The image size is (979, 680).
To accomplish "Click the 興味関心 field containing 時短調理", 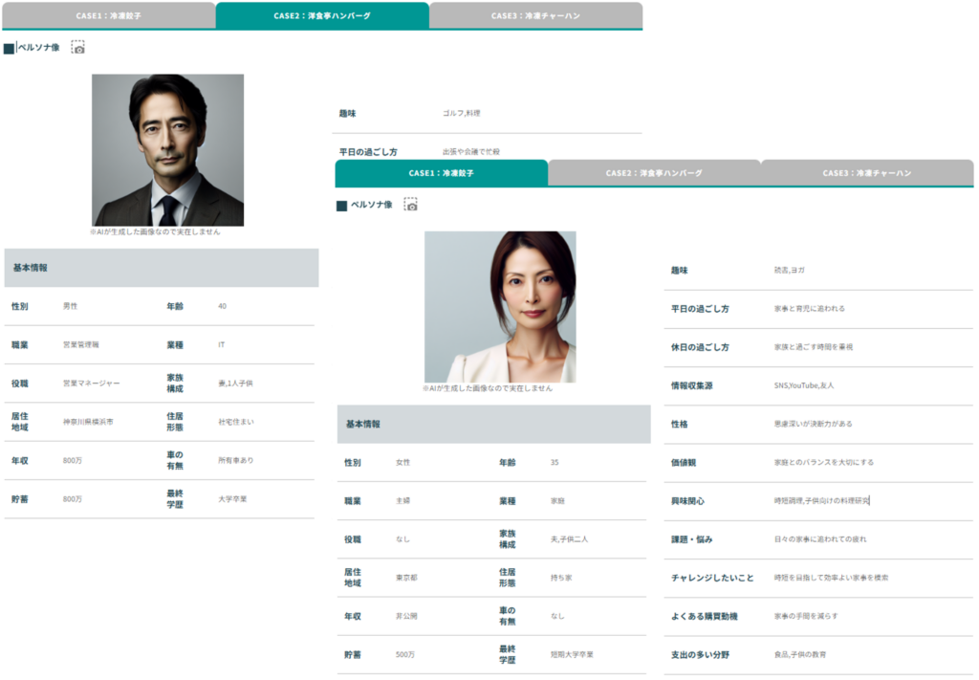I will click(821, 501).
